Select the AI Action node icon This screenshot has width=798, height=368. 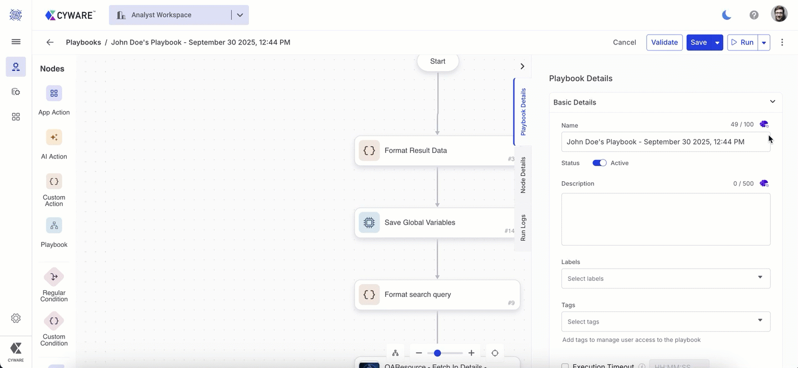pos(54,137)
